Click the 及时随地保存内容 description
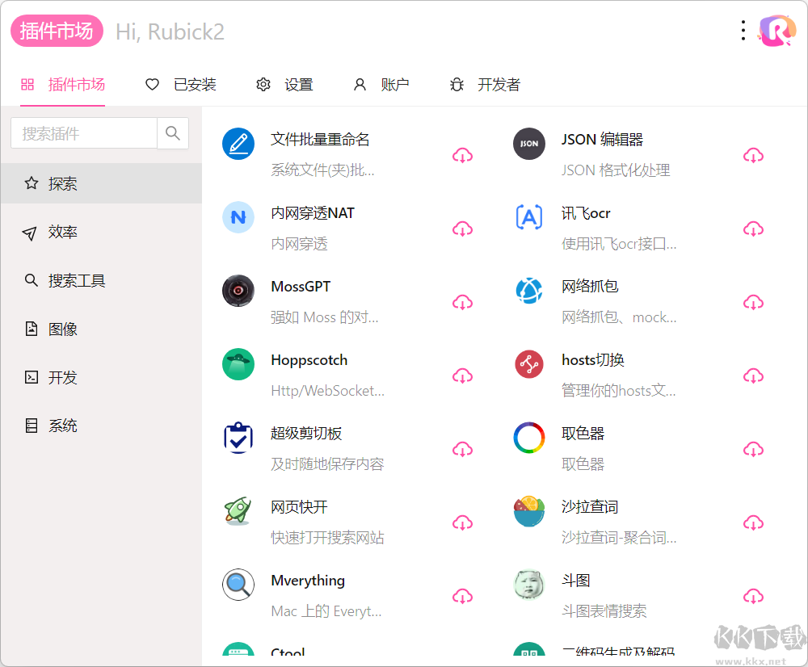The width and height of the screenshot is (808, 667). click(327, 464)
